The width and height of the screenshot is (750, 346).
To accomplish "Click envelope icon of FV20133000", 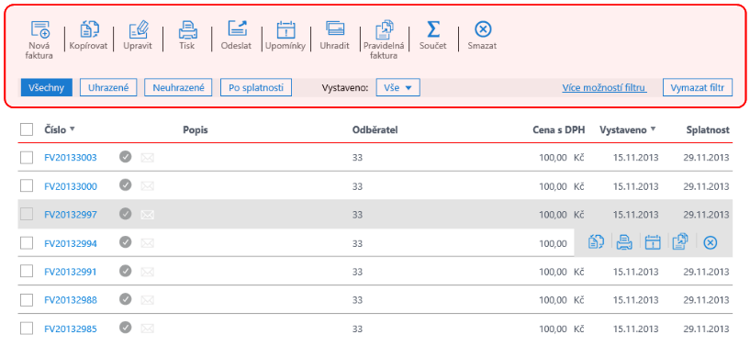I will 147,186.
